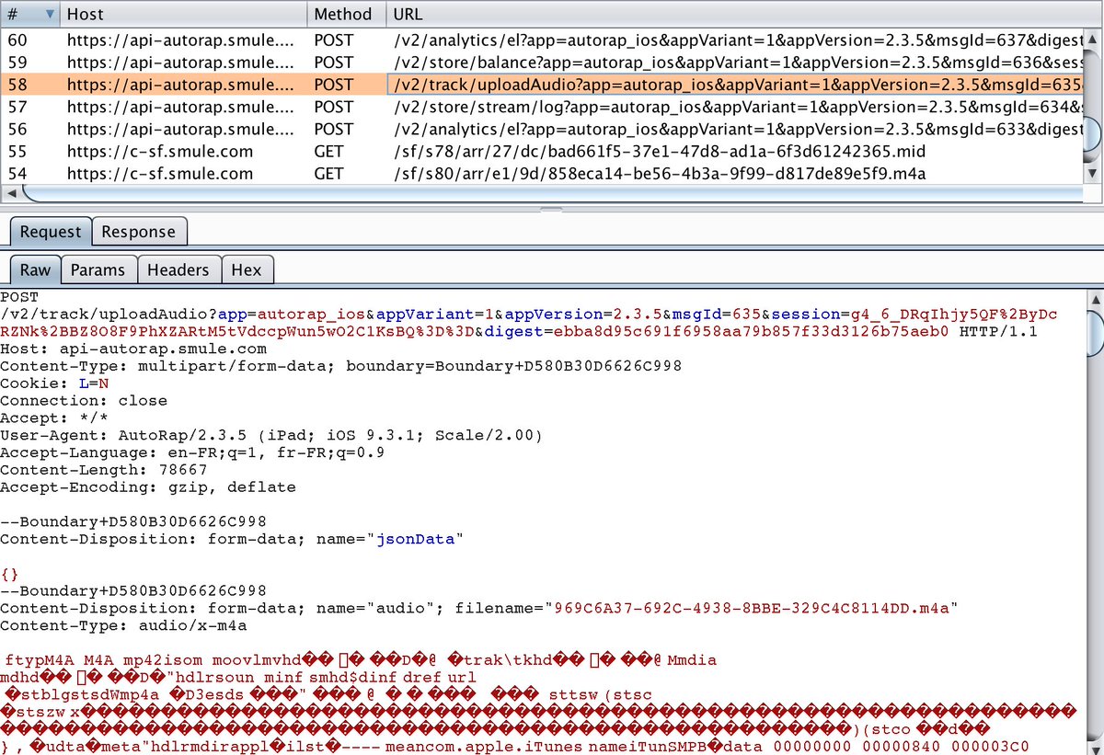Click the Method column header
The height and width of the screenshot is (755, 1104).
click(347, 14)
